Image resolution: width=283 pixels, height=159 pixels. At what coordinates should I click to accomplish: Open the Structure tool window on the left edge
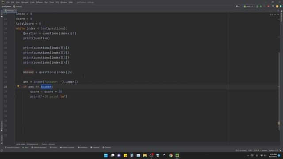[2, 139]
